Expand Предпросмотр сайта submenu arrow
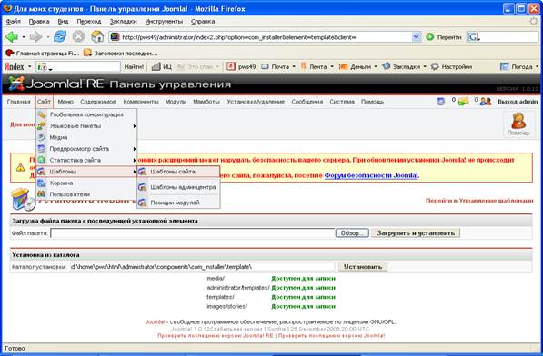 pyautogui.click(x=135, y=149)
